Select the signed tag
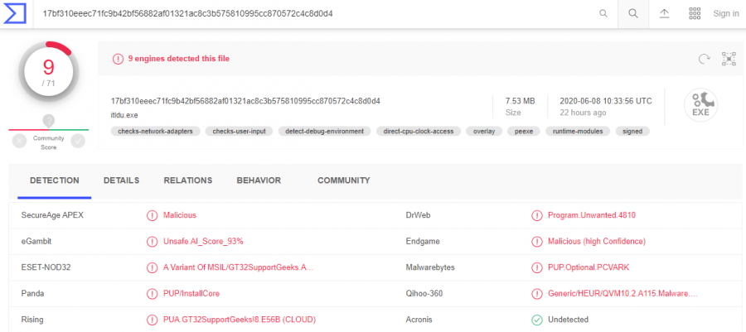 pos(632,131)
